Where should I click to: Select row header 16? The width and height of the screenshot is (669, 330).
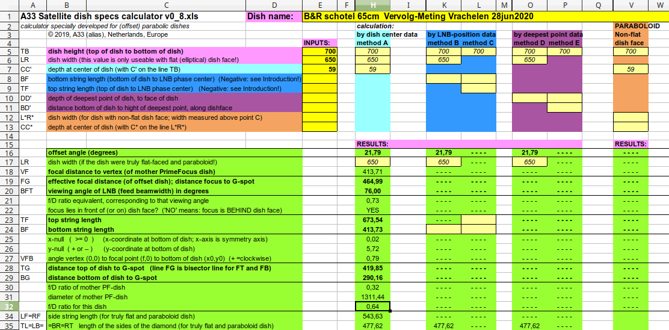click(10, 152)
